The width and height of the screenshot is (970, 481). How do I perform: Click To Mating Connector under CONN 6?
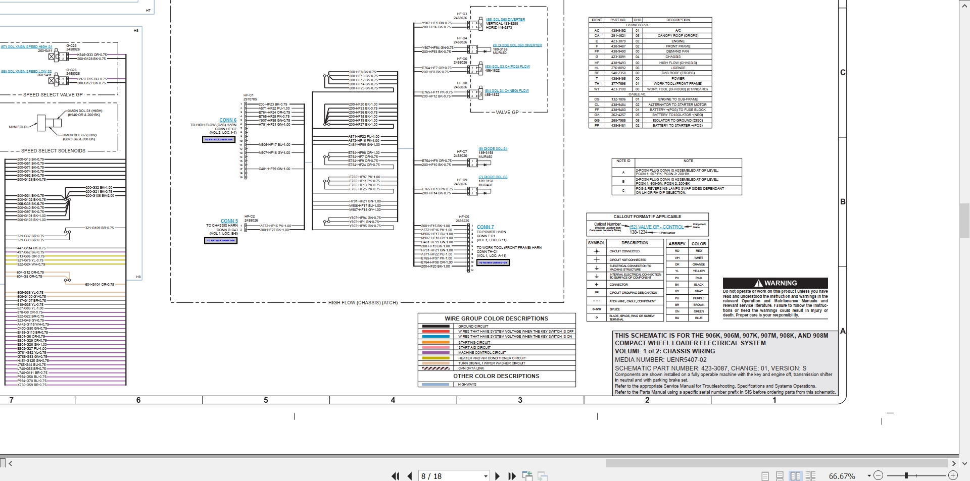click(x=219, y=139)
